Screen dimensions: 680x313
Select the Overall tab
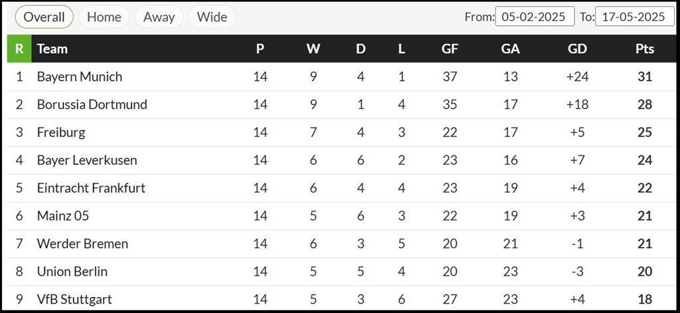(x=44, y=17)
